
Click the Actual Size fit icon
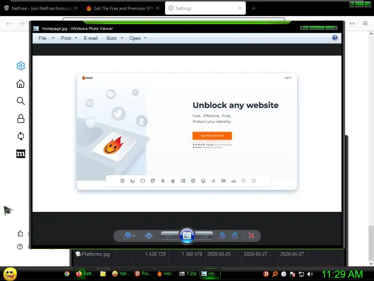pos(149,236)
